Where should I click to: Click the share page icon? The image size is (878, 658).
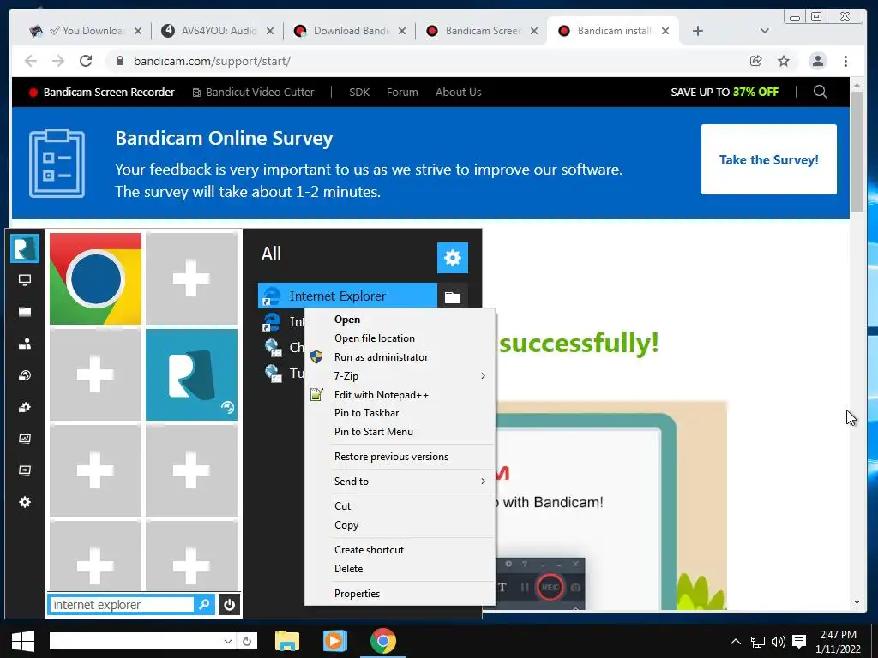point(756,61)
